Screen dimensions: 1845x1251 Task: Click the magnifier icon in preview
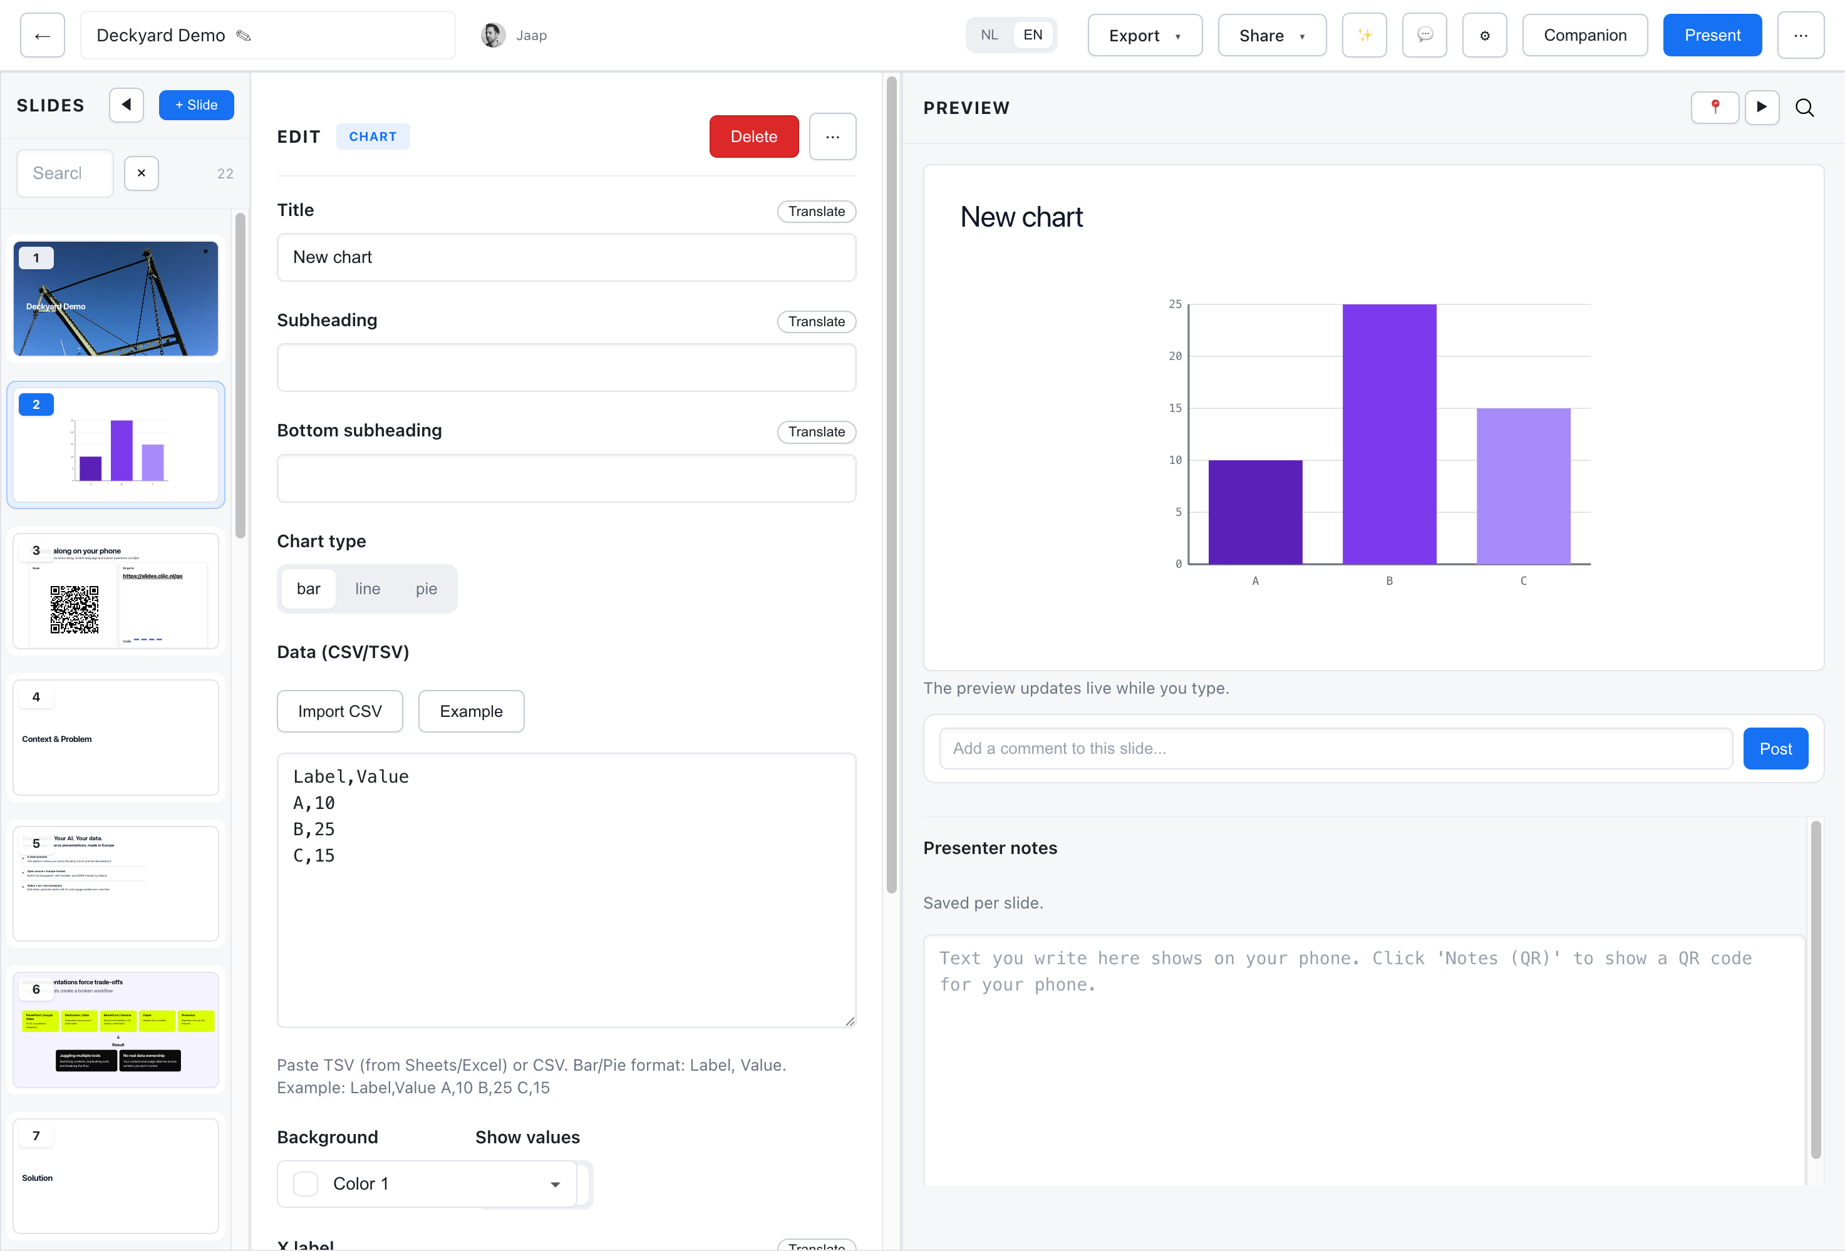1804,107
